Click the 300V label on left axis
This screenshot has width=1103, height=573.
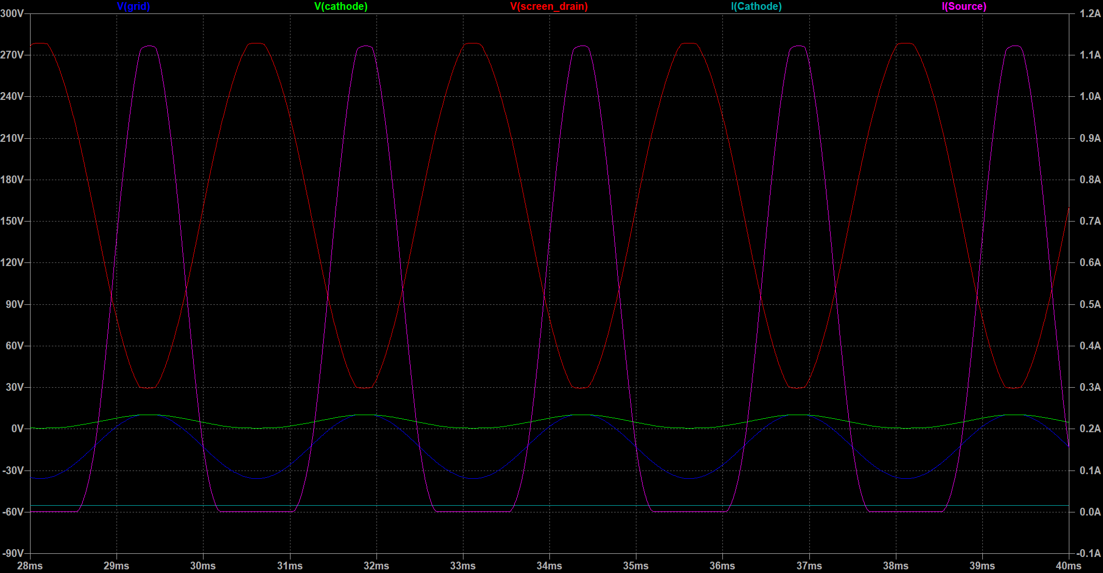point(12,13)
